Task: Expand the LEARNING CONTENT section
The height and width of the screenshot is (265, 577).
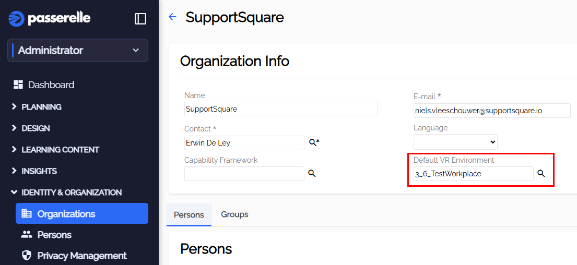Action: click(60, 150)
